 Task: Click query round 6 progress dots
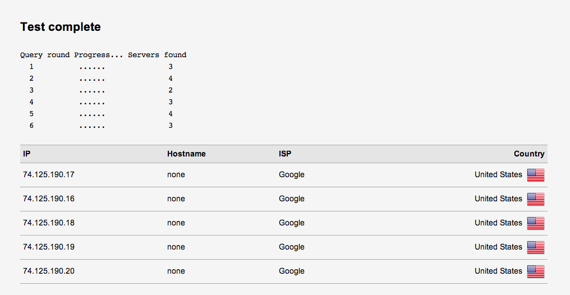(92, 126)
